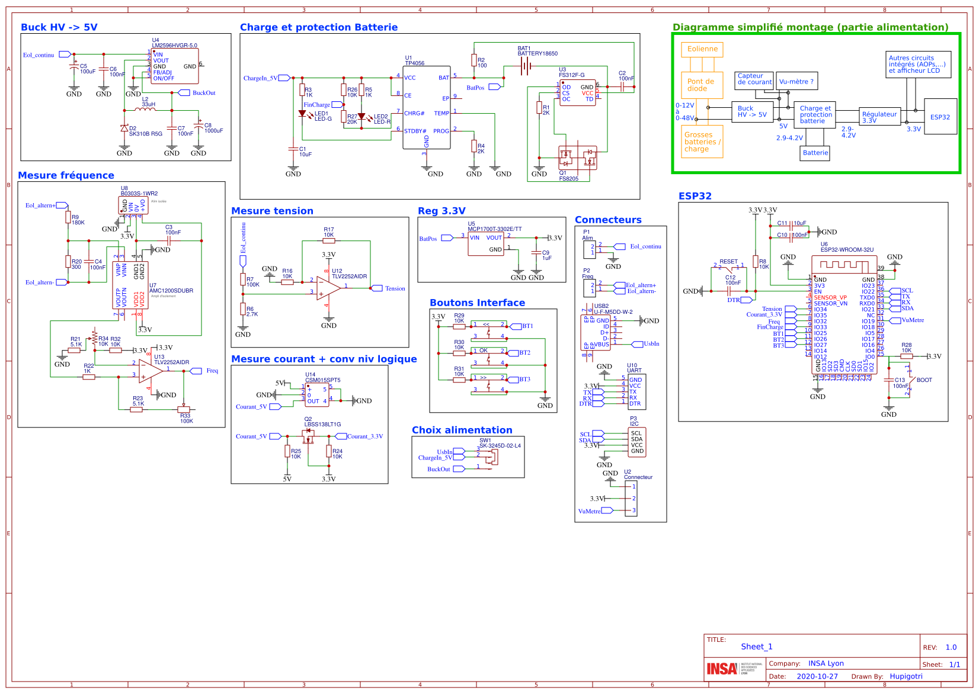The width and height of the screenshot is (979, 694).
Task: Click the R33 100K potentiometer symbol
Action: 184,409
